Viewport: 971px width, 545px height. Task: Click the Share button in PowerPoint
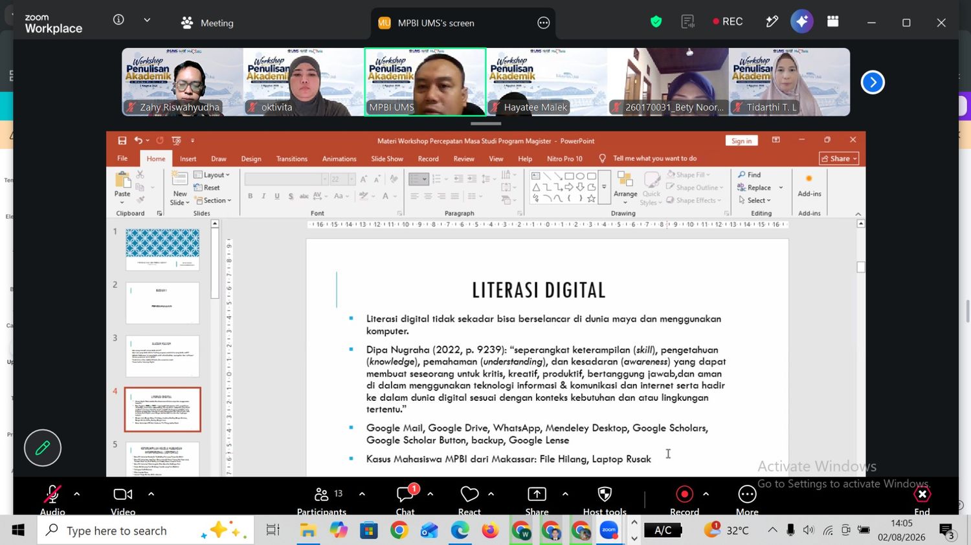[x=839, y=158]
